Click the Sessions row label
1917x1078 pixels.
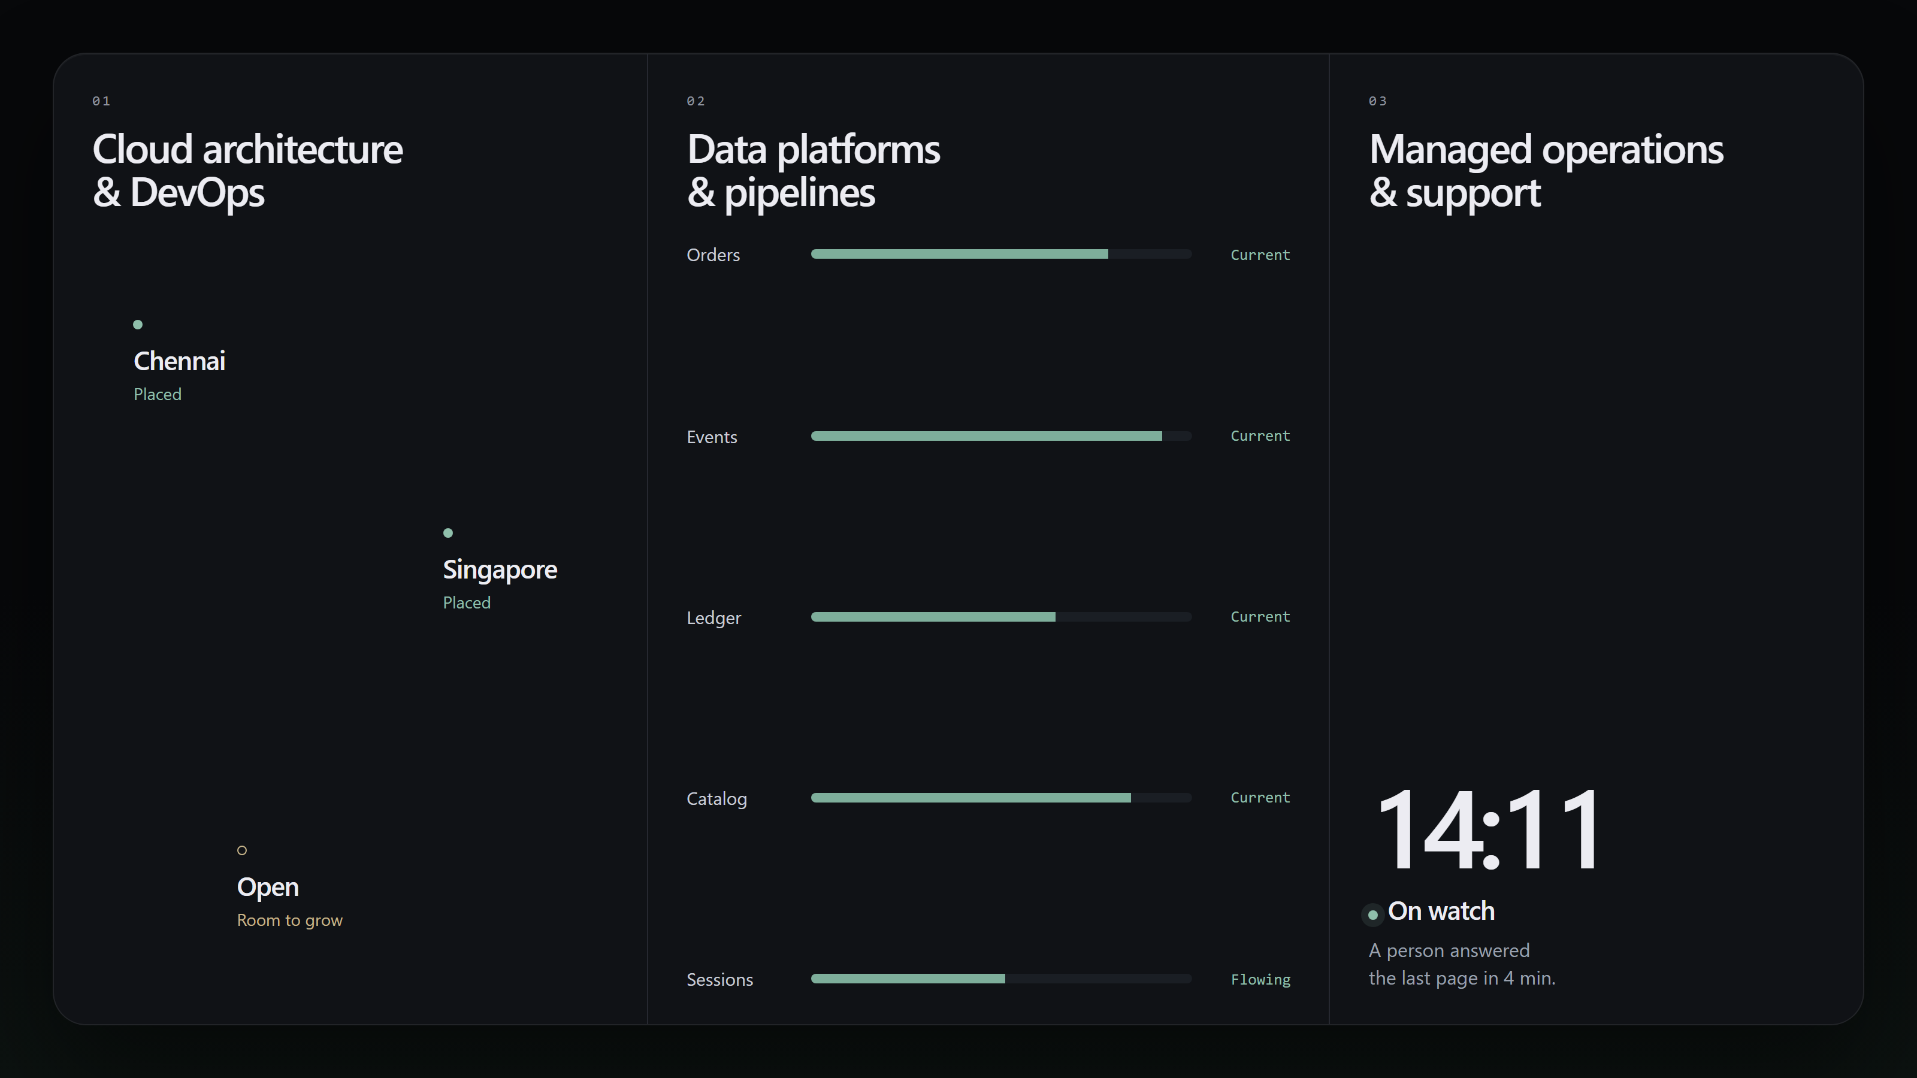click(x=719, y=980)
